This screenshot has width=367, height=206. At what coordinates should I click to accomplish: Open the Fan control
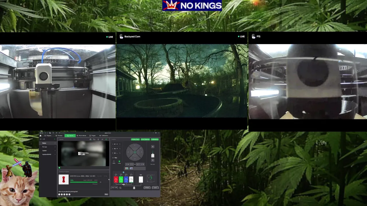click(x=115, y=158)
